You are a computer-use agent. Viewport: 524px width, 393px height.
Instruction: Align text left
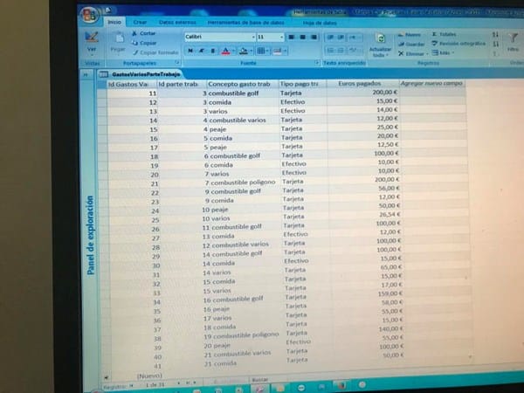(x=292, y=37)
